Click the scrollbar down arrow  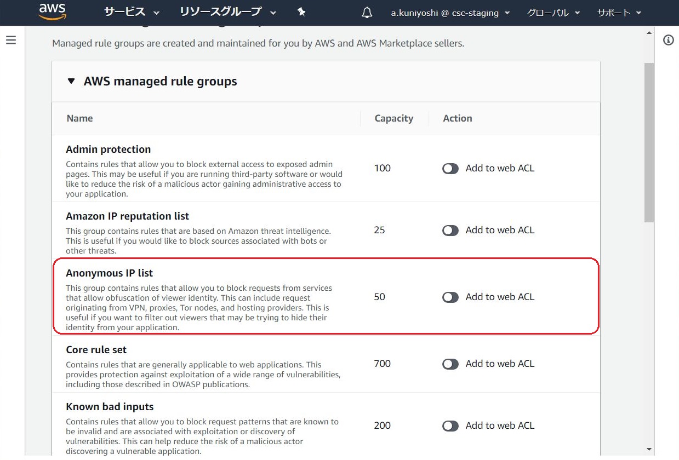tap(649, 449)
